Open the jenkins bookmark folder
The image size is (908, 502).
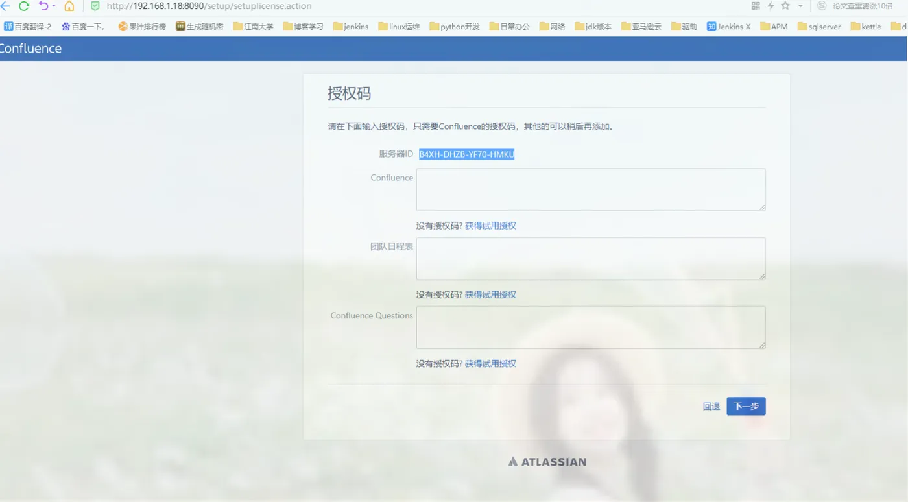[351, 27]
